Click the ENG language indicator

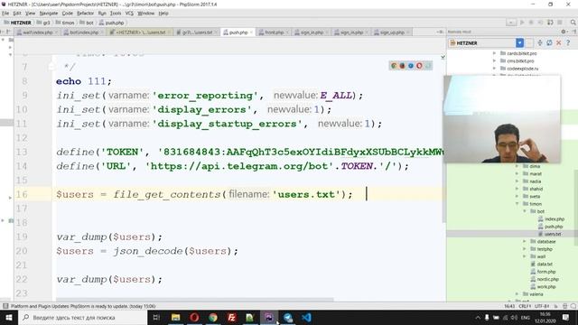tap(526, 317)
